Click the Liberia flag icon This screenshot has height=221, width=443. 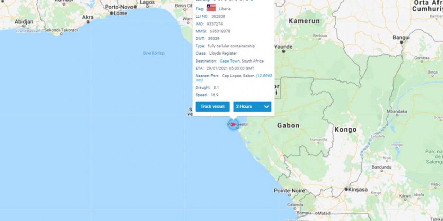pos(211,8)
